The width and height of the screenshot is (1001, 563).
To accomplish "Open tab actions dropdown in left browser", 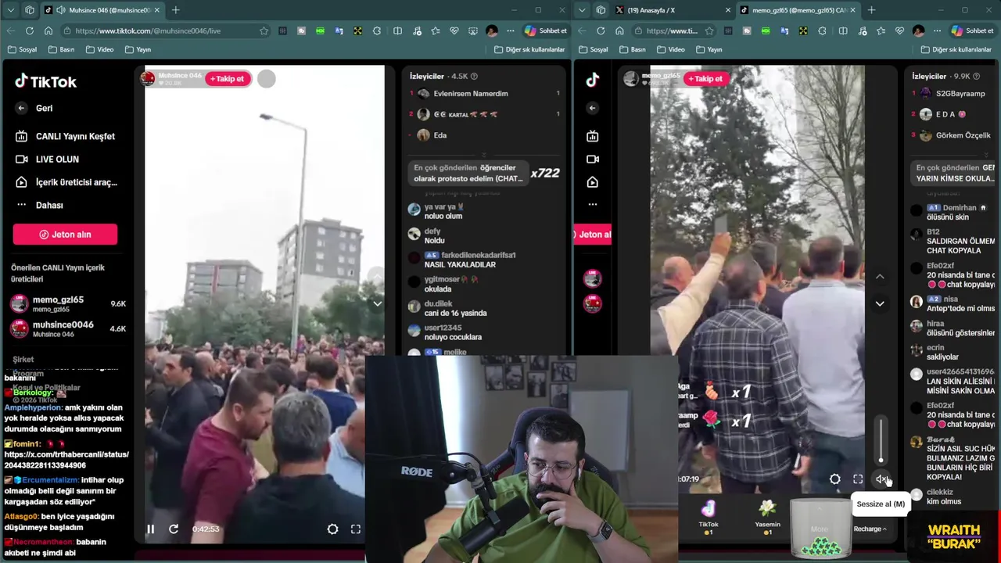I will click(11, 10).
